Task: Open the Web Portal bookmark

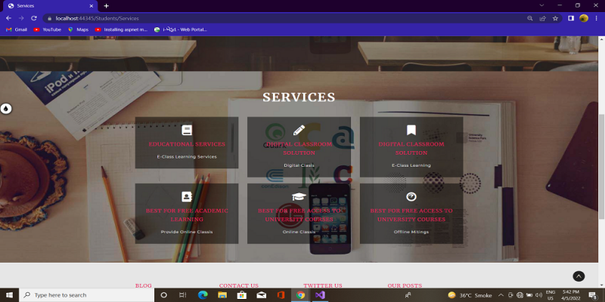Action: point(181,29)
